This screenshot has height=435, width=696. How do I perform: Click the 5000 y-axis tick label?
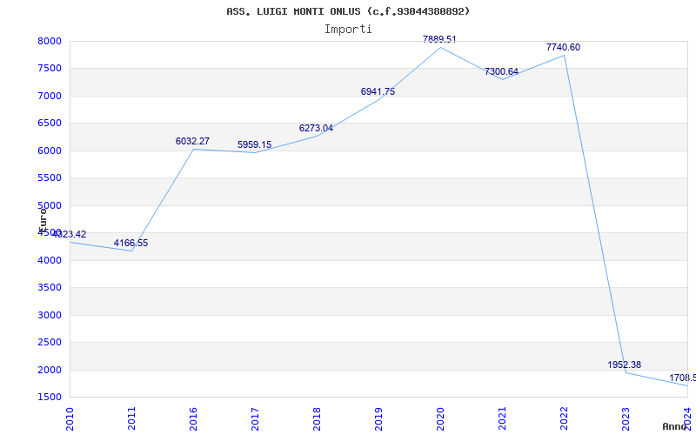[50, 205]
